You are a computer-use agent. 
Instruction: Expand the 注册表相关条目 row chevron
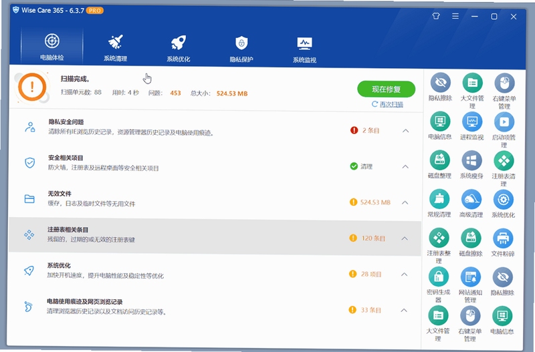pos(405,238)
